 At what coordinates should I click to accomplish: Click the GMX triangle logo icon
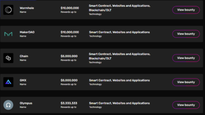(8, 82)
